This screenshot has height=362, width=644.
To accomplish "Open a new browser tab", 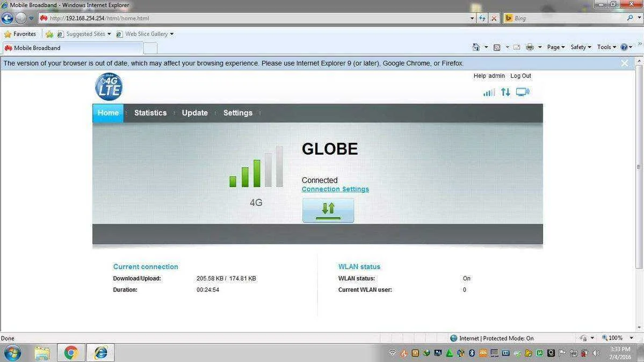I will pos(150,48).
